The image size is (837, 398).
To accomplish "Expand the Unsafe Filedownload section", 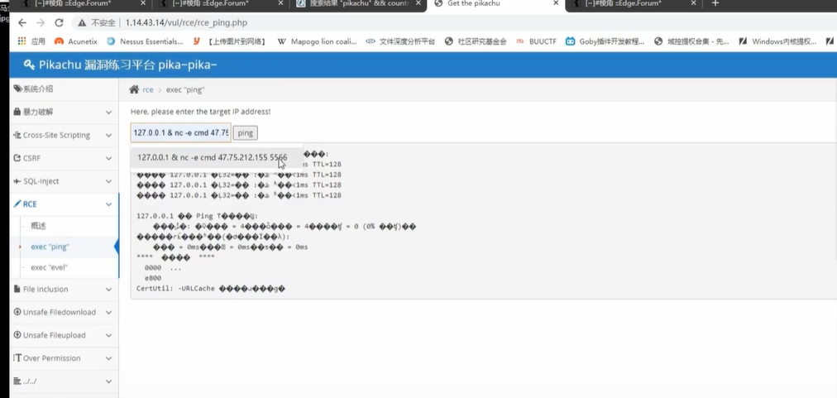I will [x=64, y=312].
